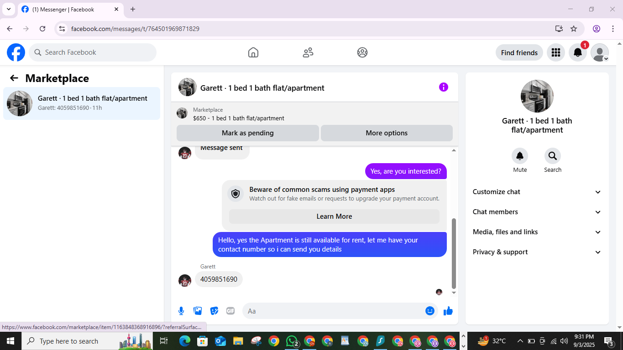Click the browser address bar URL

click(135, 29)
